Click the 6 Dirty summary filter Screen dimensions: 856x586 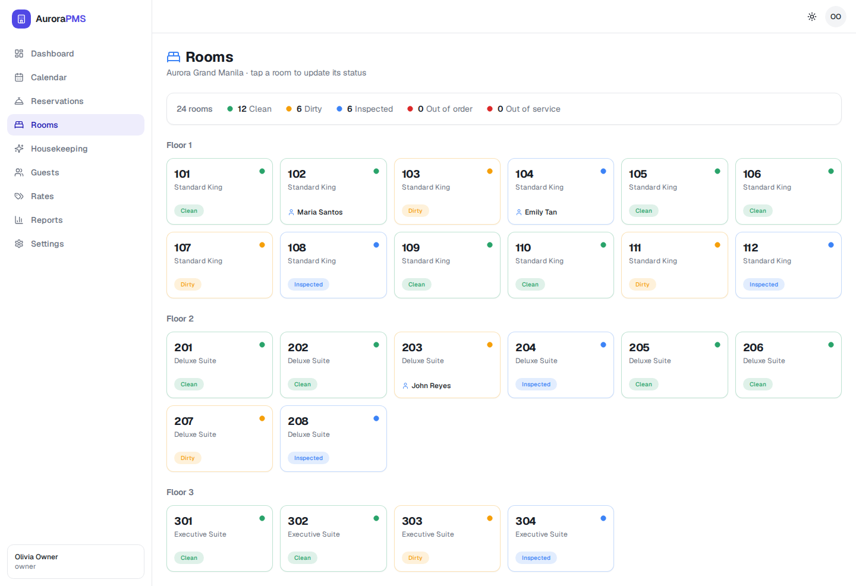[x=304, y=109]
